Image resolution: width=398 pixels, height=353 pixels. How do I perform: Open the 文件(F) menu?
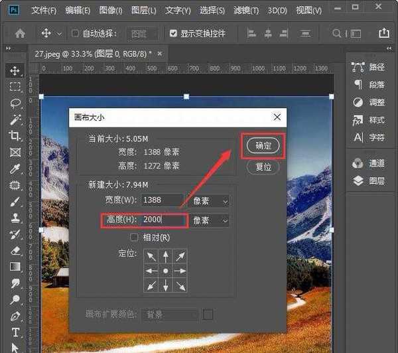44,11
